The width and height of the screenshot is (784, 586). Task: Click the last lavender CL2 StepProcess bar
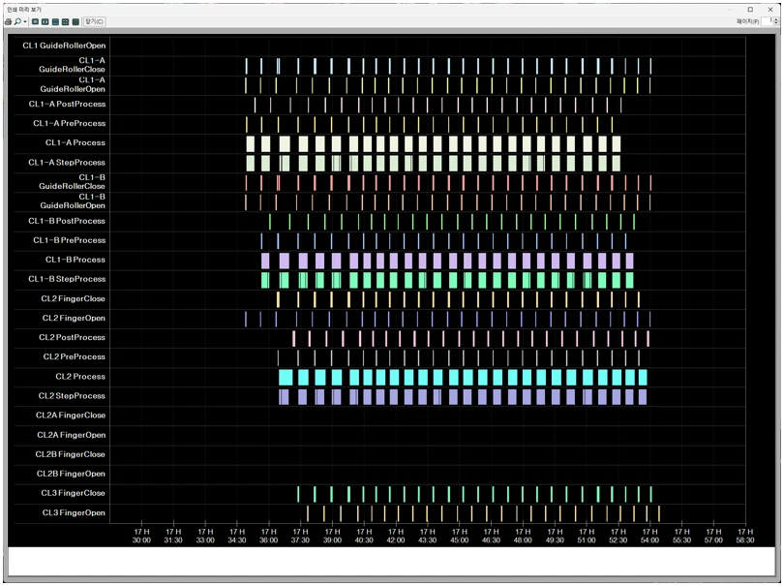(643, 397)
